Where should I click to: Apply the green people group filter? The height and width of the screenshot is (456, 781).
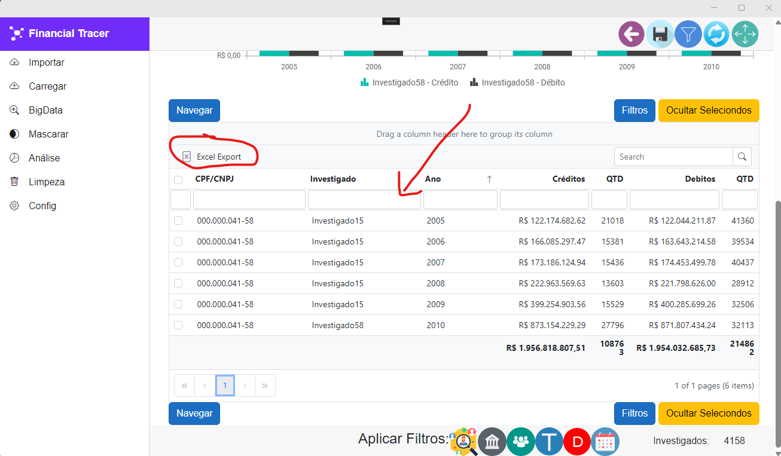point(521,442)
